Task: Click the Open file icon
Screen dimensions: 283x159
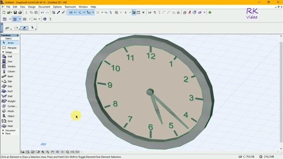Action: (x=8, y=12)
